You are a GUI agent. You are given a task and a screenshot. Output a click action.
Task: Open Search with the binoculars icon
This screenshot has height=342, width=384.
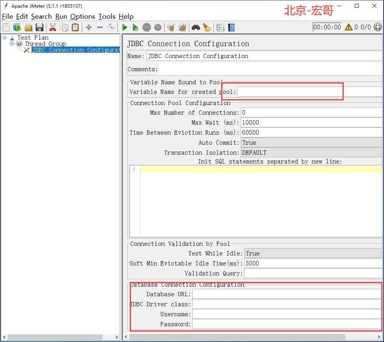click(196, 27)
